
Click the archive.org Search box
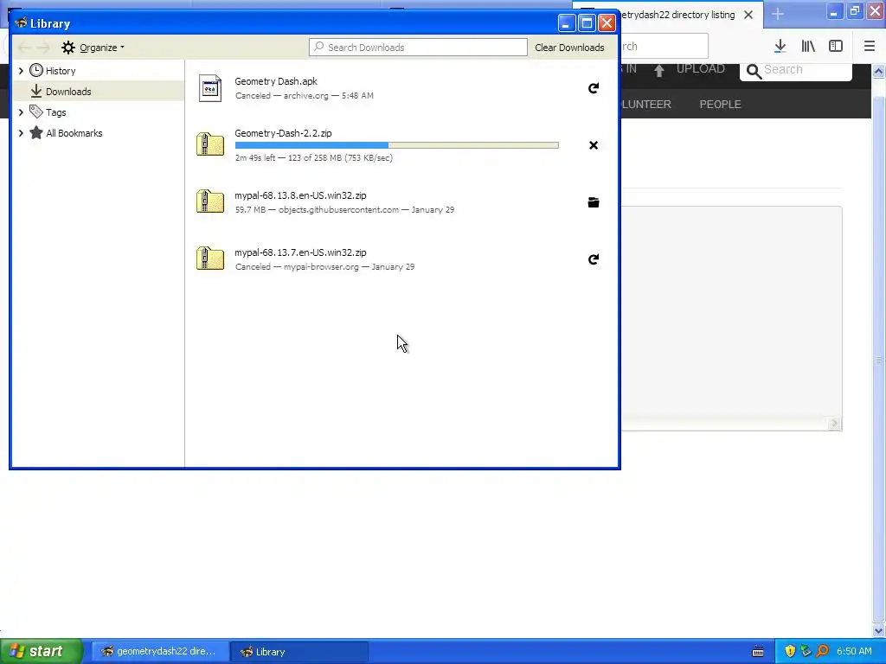pyautogui.click(x=796, y=70)
